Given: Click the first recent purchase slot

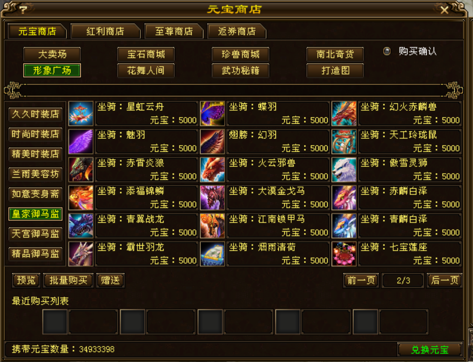Looking at the screenshot, I should (x=55, y=322).
